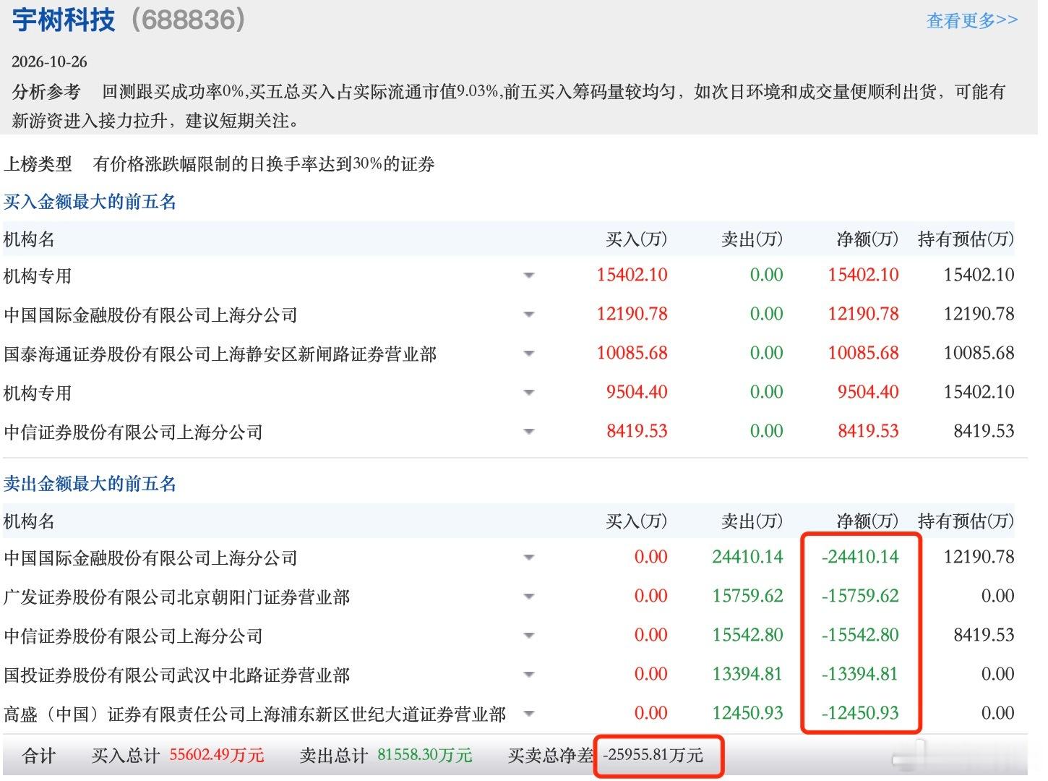Click buy amount 10085.68 in red
The width and height of the screenshot is (1048, 781).
pos(632,353)
